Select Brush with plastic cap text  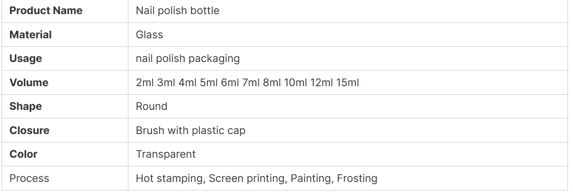click(x=191, y=131)
